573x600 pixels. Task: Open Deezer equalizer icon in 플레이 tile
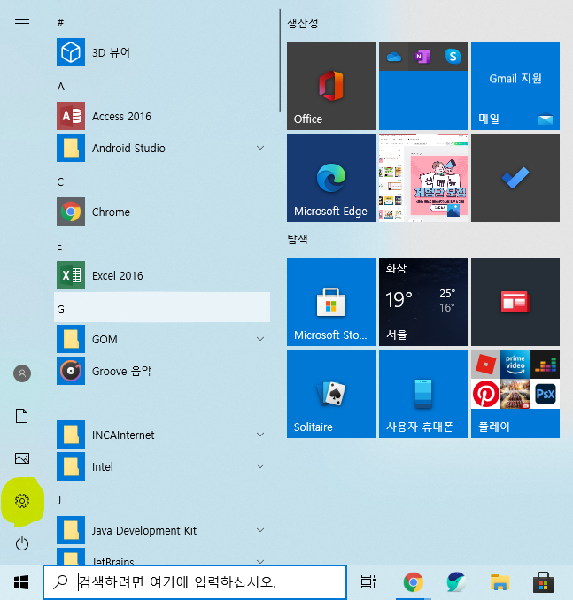click(545, 364)
